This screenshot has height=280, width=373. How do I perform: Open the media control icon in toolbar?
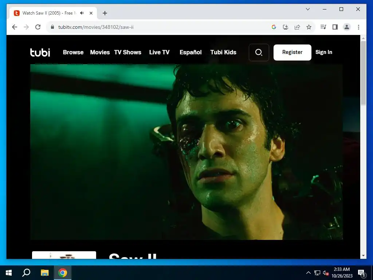pos(323,27)
